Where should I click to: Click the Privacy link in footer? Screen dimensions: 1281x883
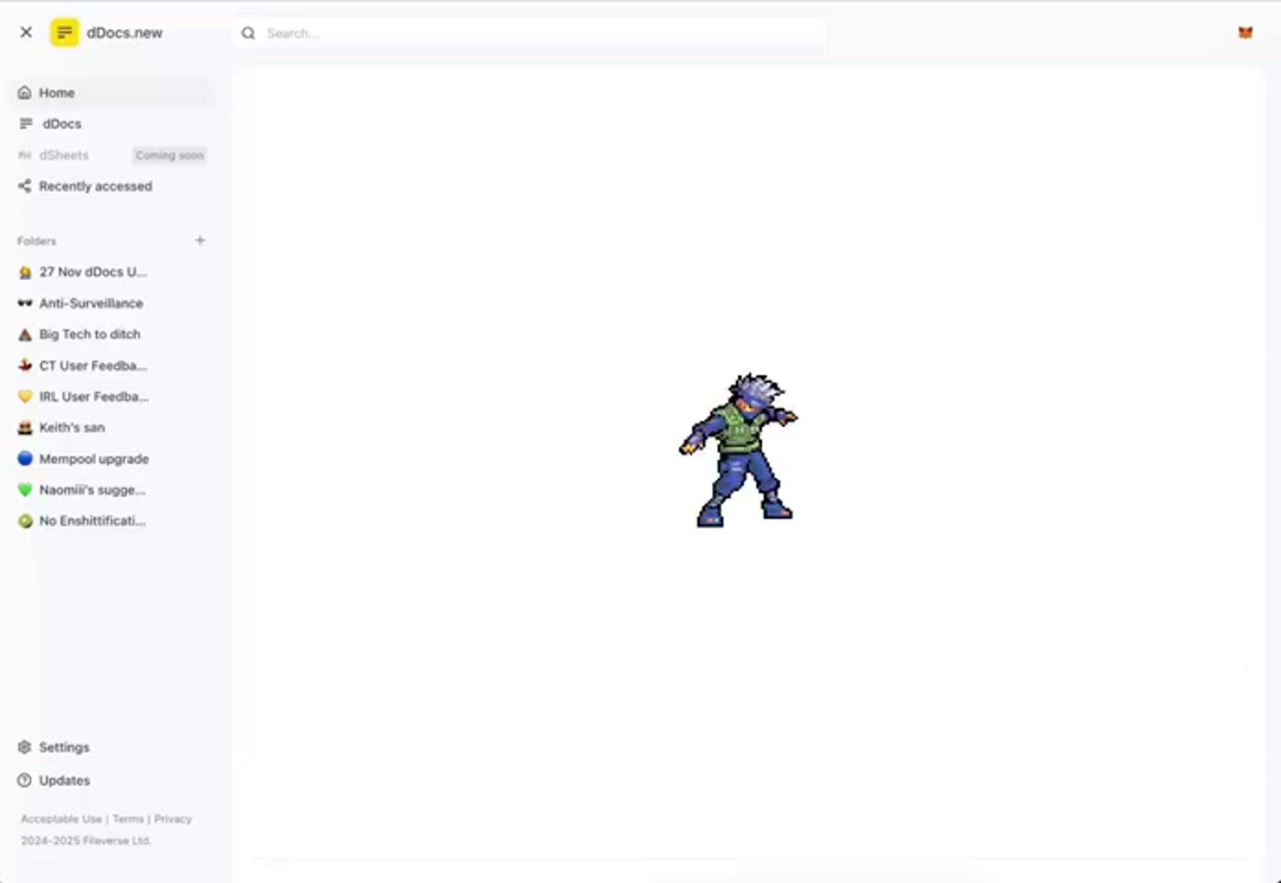click(x=173, y=819)
